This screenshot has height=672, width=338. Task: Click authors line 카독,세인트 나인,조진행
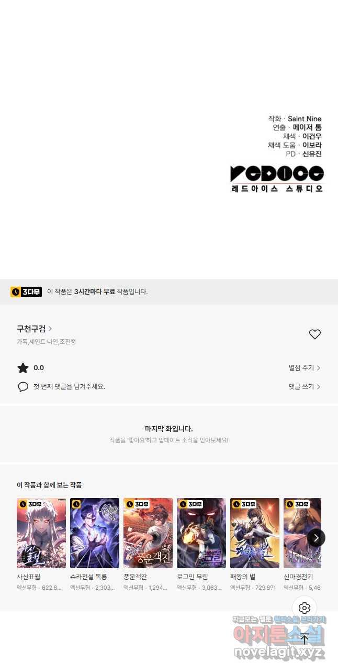point(46,342)
